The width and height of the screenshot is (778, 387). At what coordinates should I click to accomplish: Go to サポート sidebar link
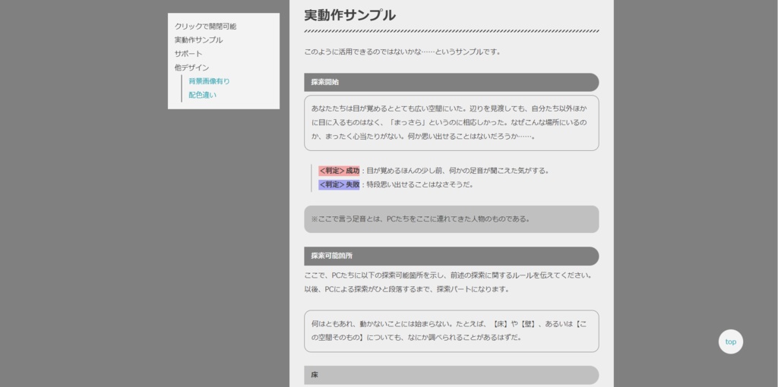tap(188, 54)
